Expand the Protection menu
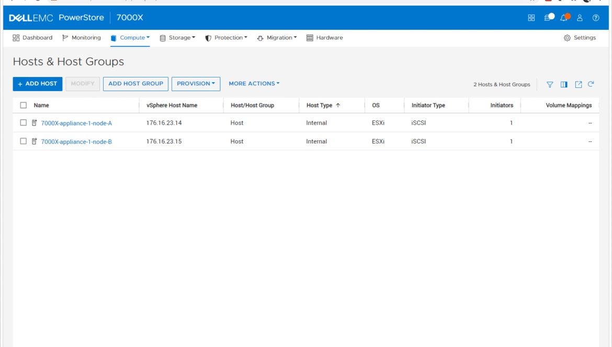Image resolution: width=612 pixels, height=347 pixels. [226, 38]
